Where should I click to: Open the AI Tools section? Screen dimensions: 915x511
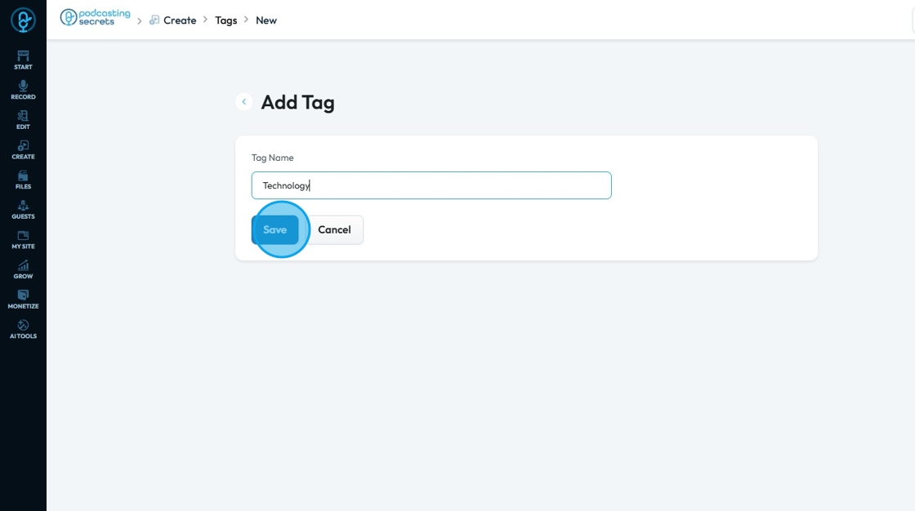[x=23, y=329]
